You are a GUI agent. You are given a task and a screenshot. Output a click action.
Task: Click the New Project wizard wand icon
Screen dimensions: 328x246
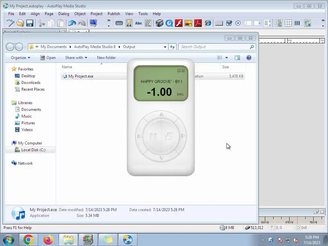[x=11, y=23]
